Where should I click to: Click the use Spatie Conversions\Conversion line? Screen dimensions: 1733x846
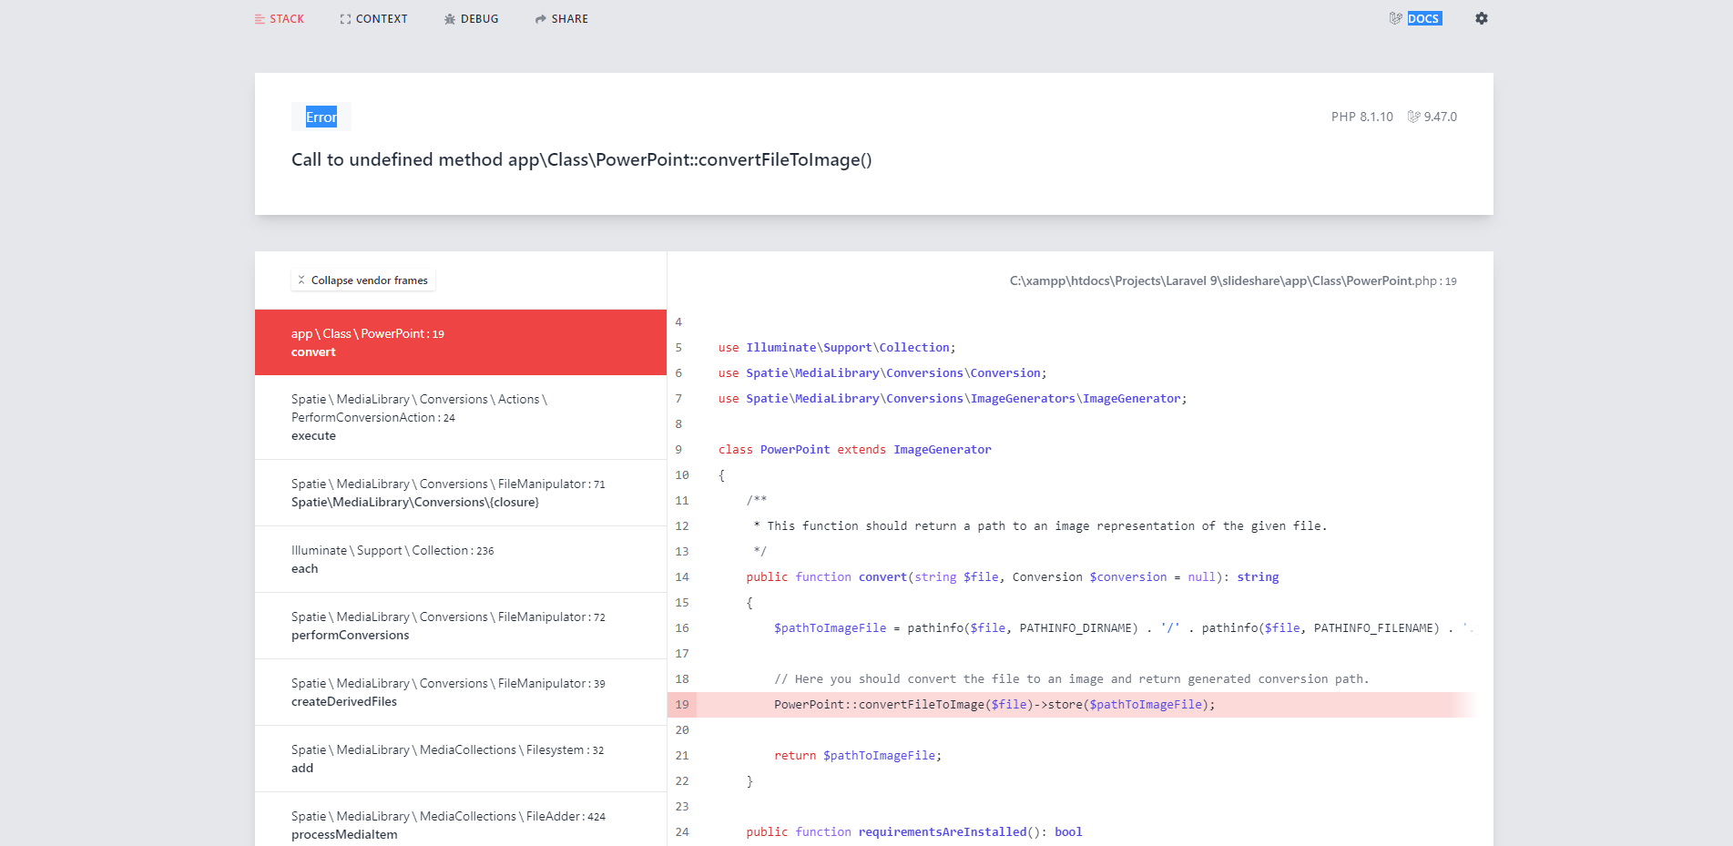882,373
